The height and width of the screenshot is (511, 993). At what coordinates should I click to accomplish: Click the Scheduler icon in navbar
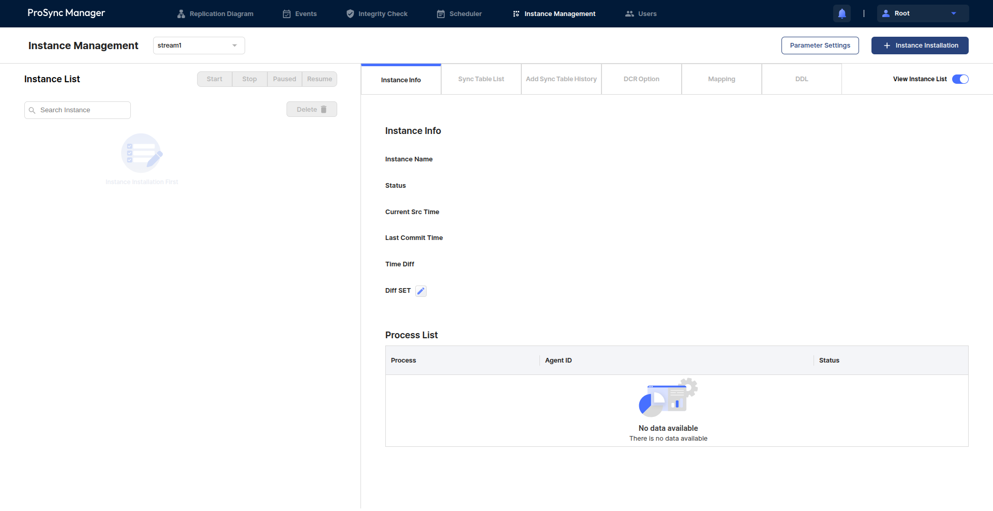pos(441,14)
